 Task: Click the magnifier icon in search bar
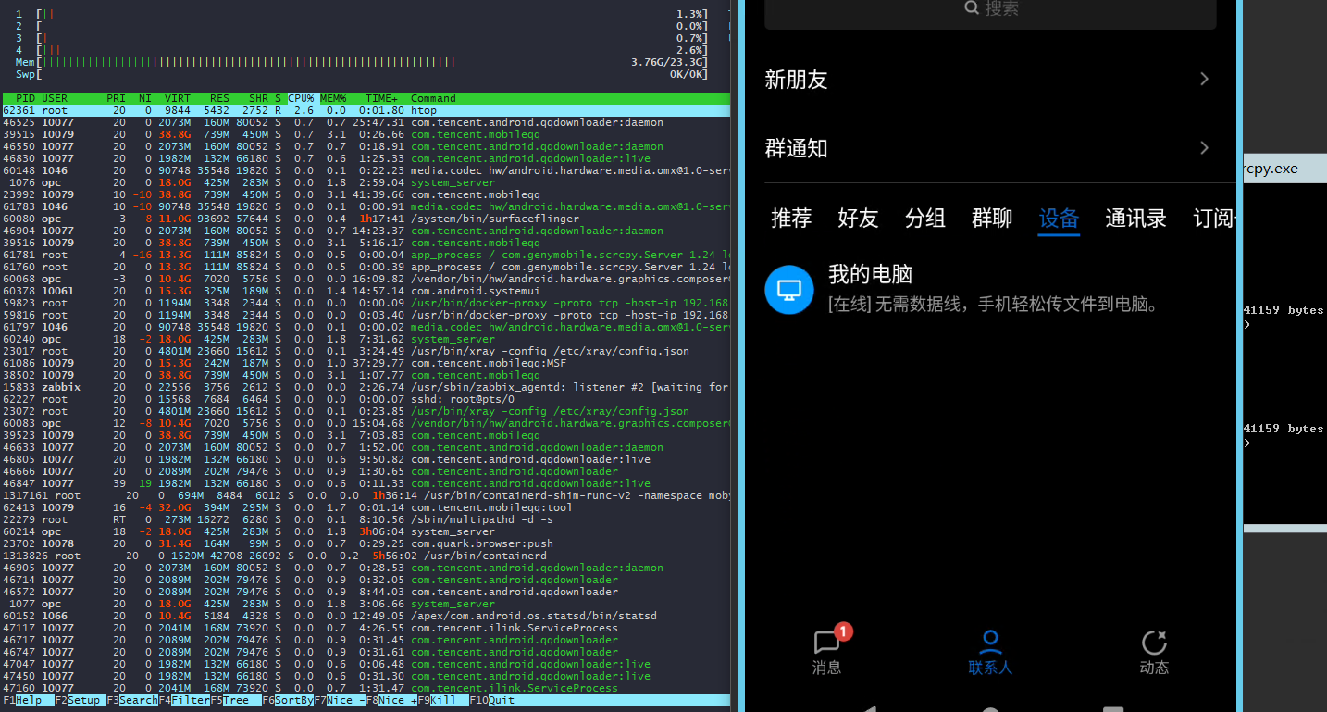(972, 8)
